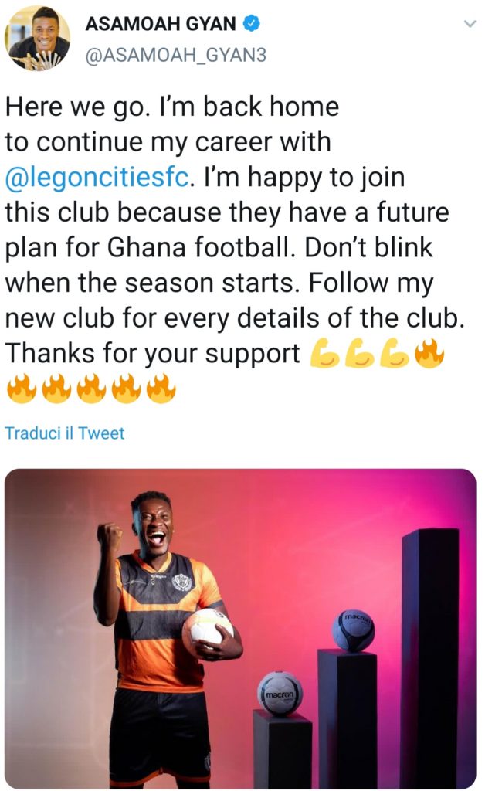Click the ball on the middle pedestal
The image size is (485, 791).
point(353,630)
